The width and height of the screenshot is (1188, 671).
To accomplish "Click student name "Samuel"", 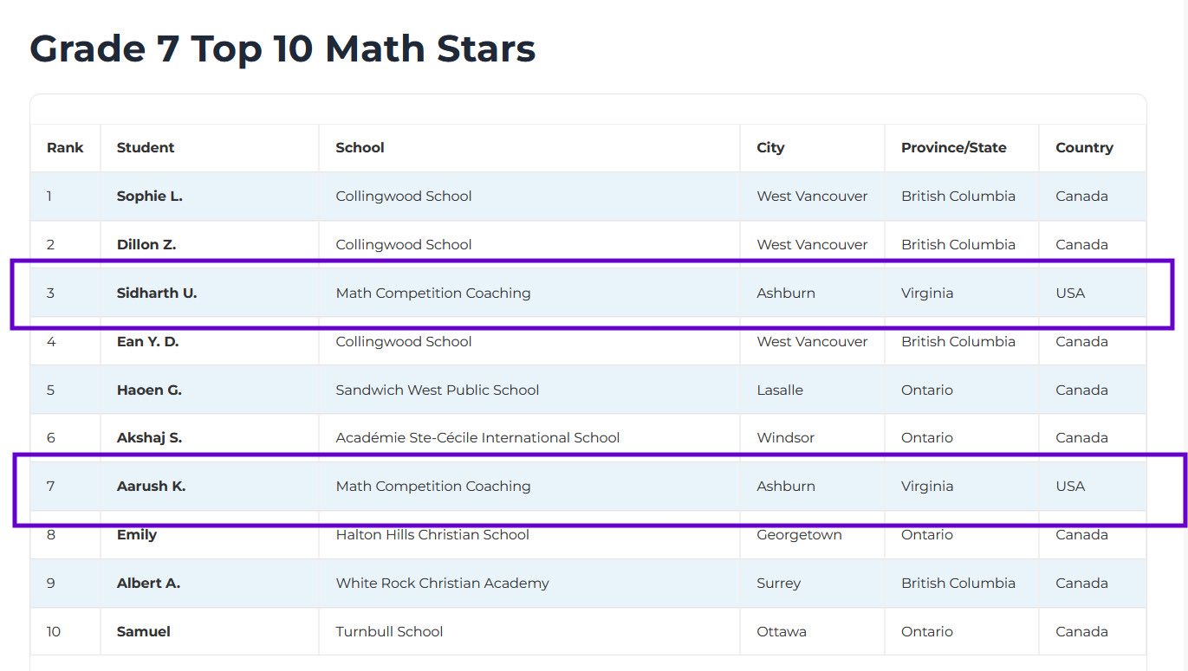I will [x=144, y=631].
